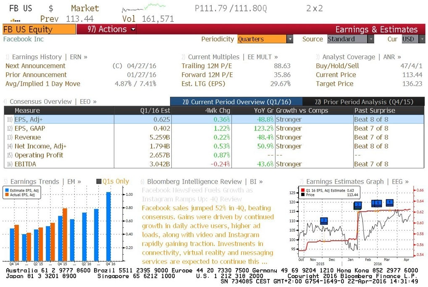Click the orange Actual EPS, Adj legend swatch
The image size is (428, 287).
[7, 195]
